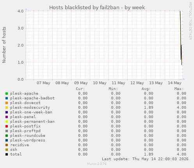Select the recidive legend label

20,145
